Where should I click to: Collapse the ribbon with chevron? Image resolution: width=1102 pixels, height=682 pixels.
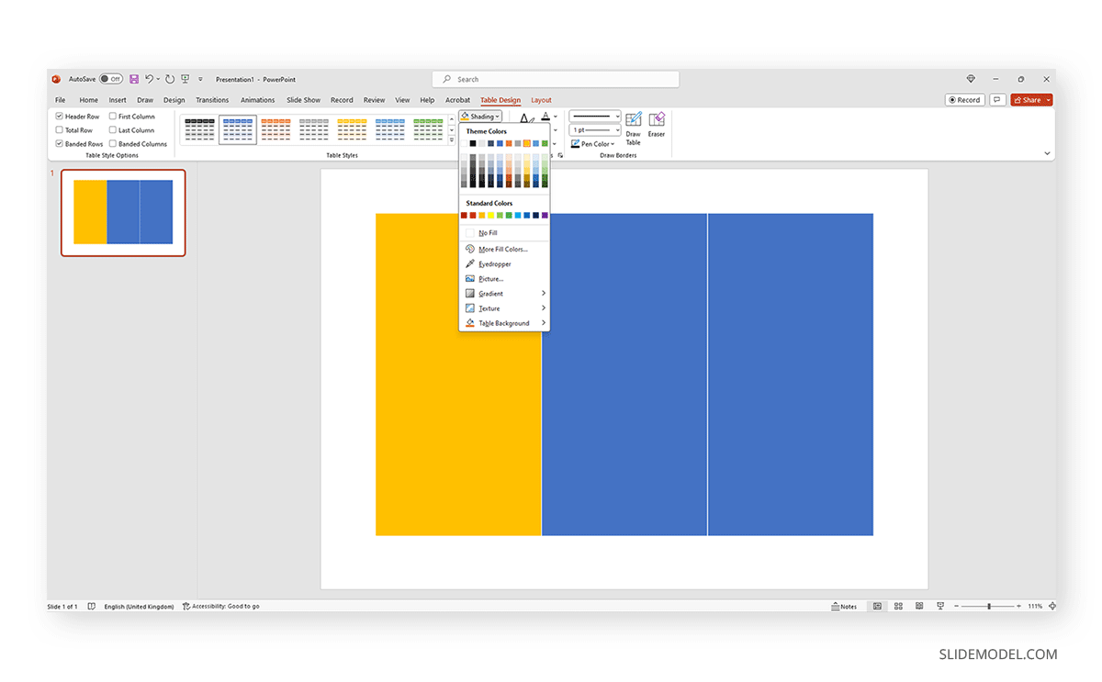(x=1047, y=154)
